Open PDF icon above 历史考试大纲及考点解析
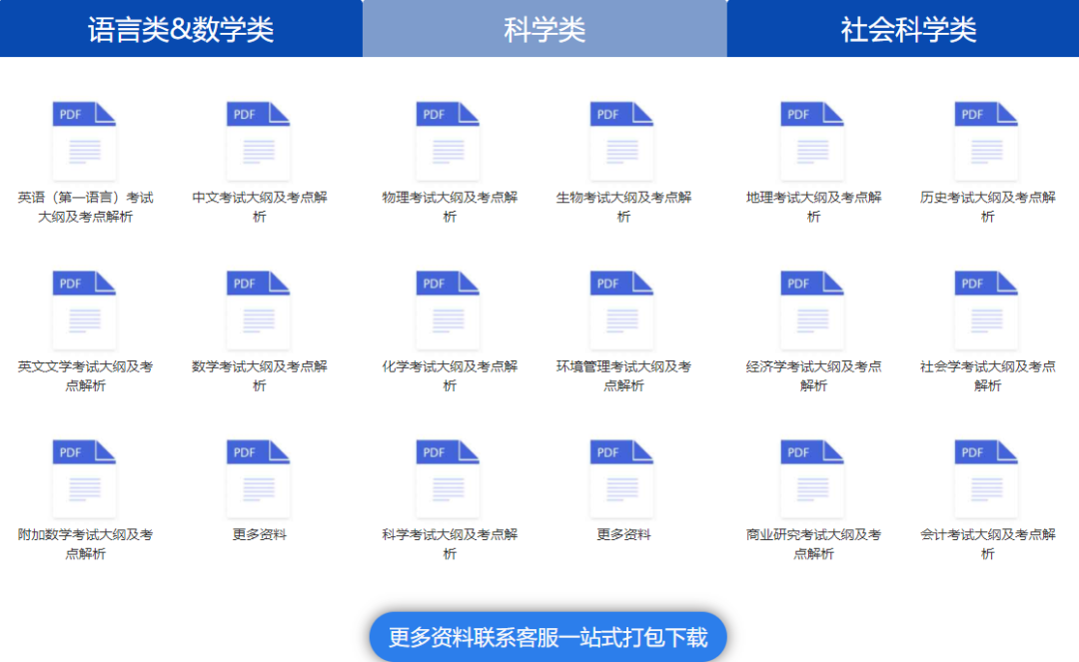This screenshot has height=662, width=1079. 987,141
